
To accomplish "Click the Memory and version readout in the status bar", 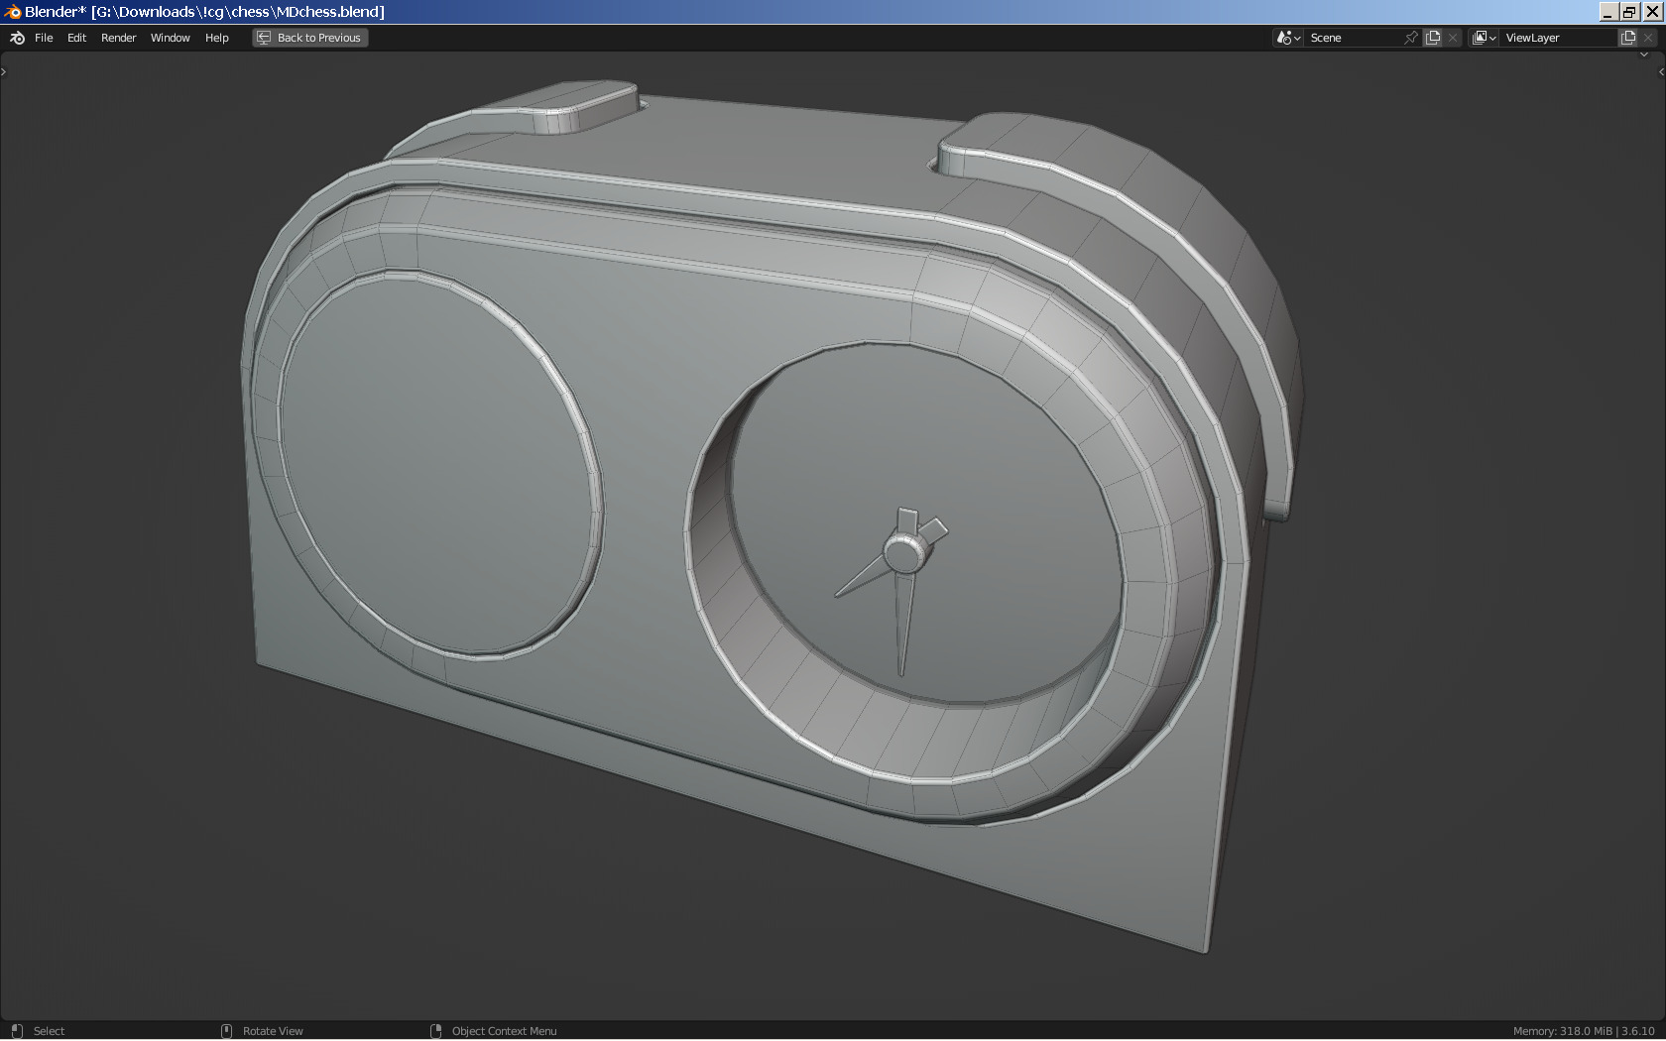I will 1584,1031.
